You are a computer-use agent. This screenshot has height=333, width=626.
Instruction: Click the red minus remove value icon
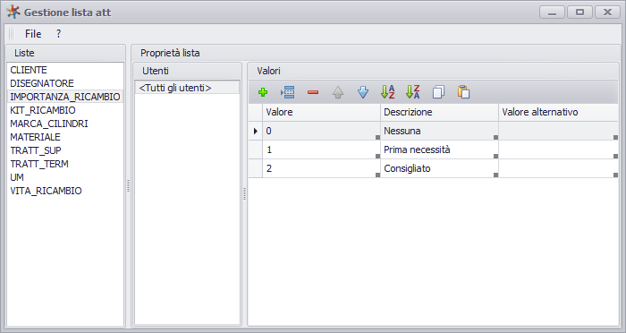pyautogui.click(x=313, y=92)
